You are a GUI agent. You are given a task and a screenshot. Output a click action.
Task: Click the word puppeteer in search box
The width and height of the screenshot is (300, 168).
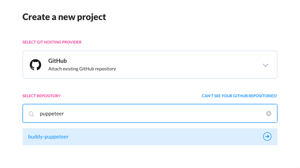[x=52, y=114]
